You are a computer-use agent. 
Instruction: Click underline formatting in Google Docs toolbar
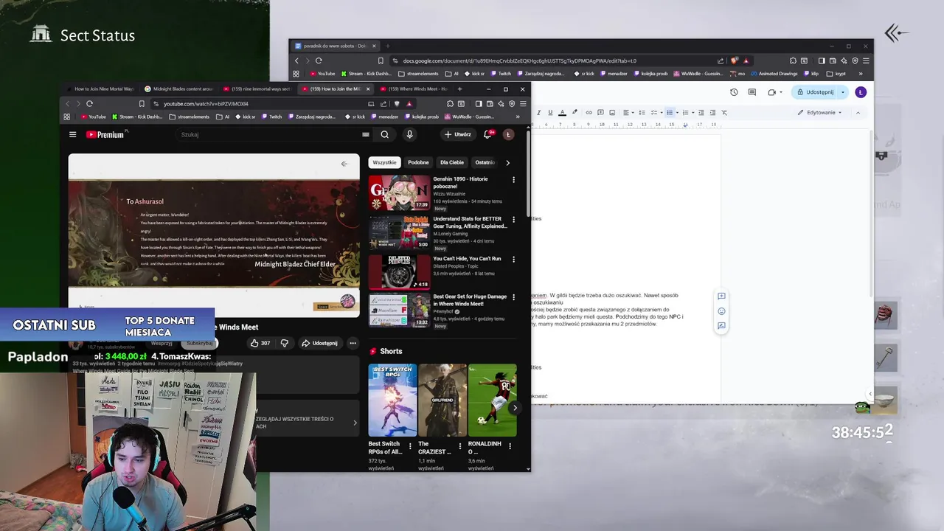(550, 113)
